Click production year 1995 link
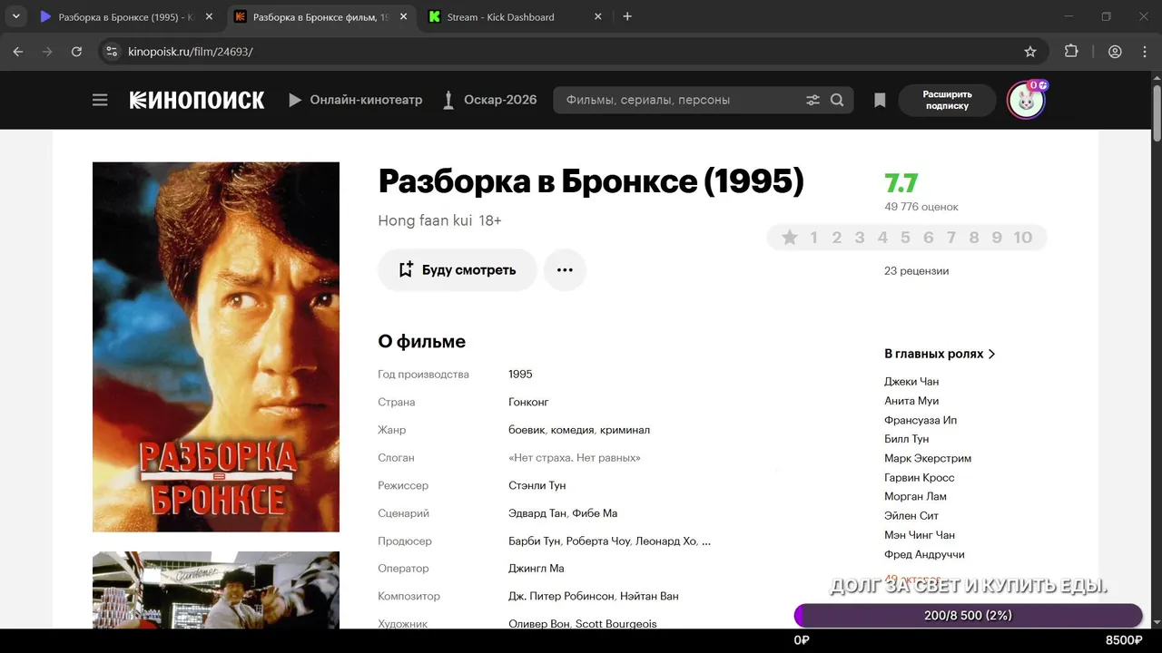The width and height of the screenshot is (1162, 653). [x=520, y=375]
